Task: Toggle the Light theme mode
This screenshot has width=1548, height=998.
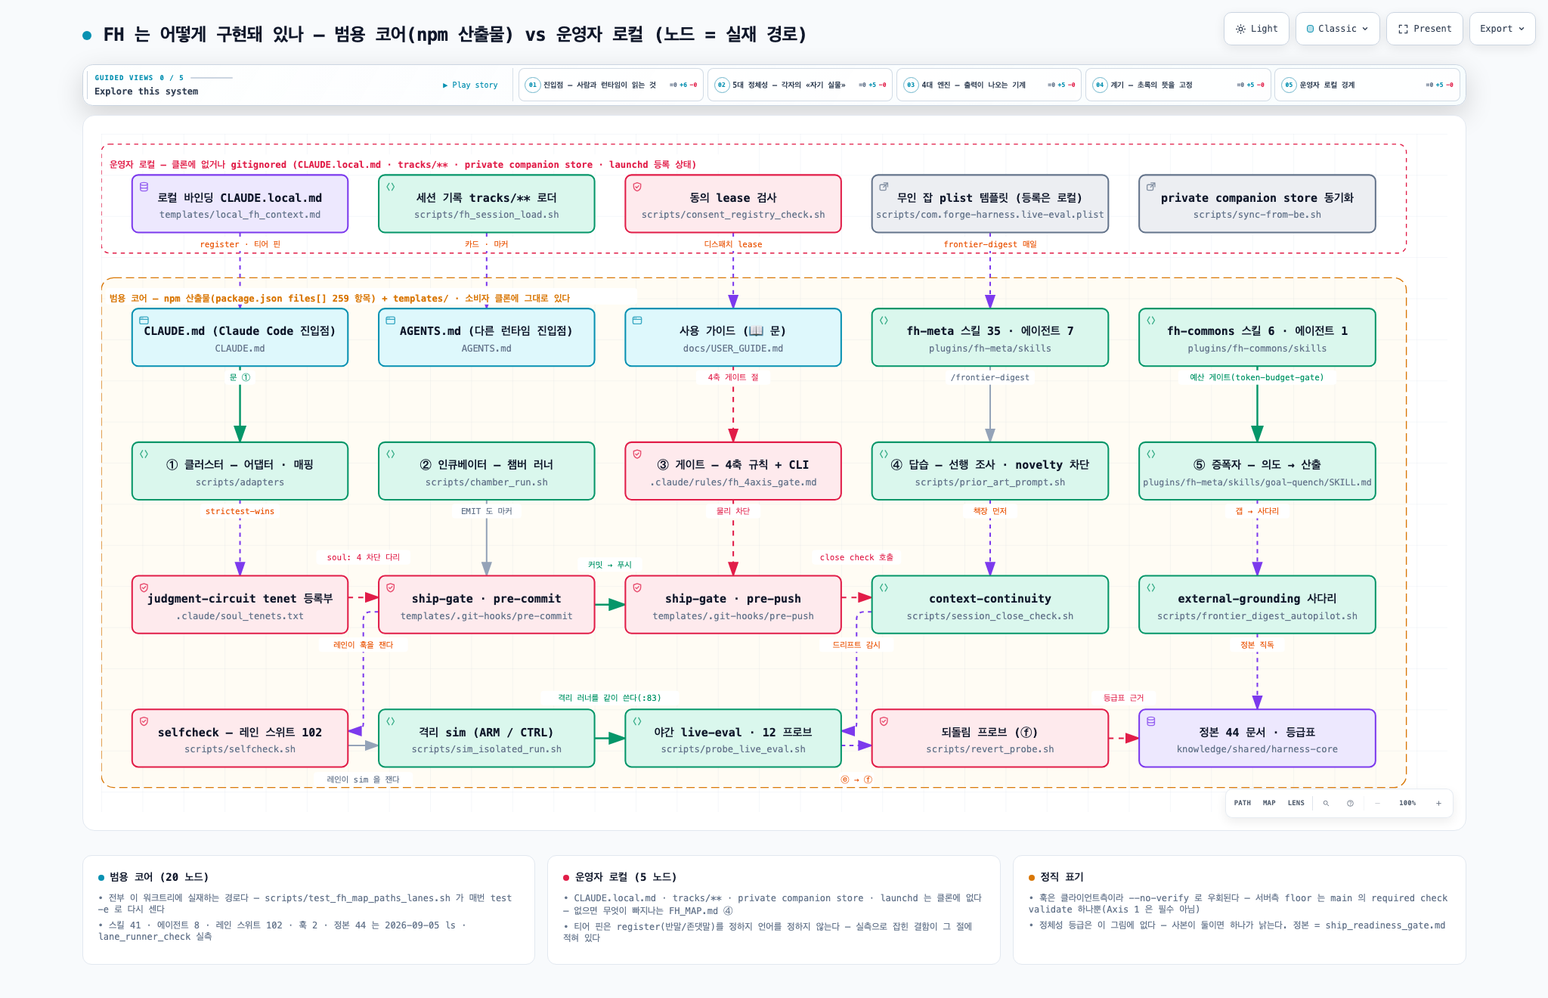Action: click(1256, 29)
